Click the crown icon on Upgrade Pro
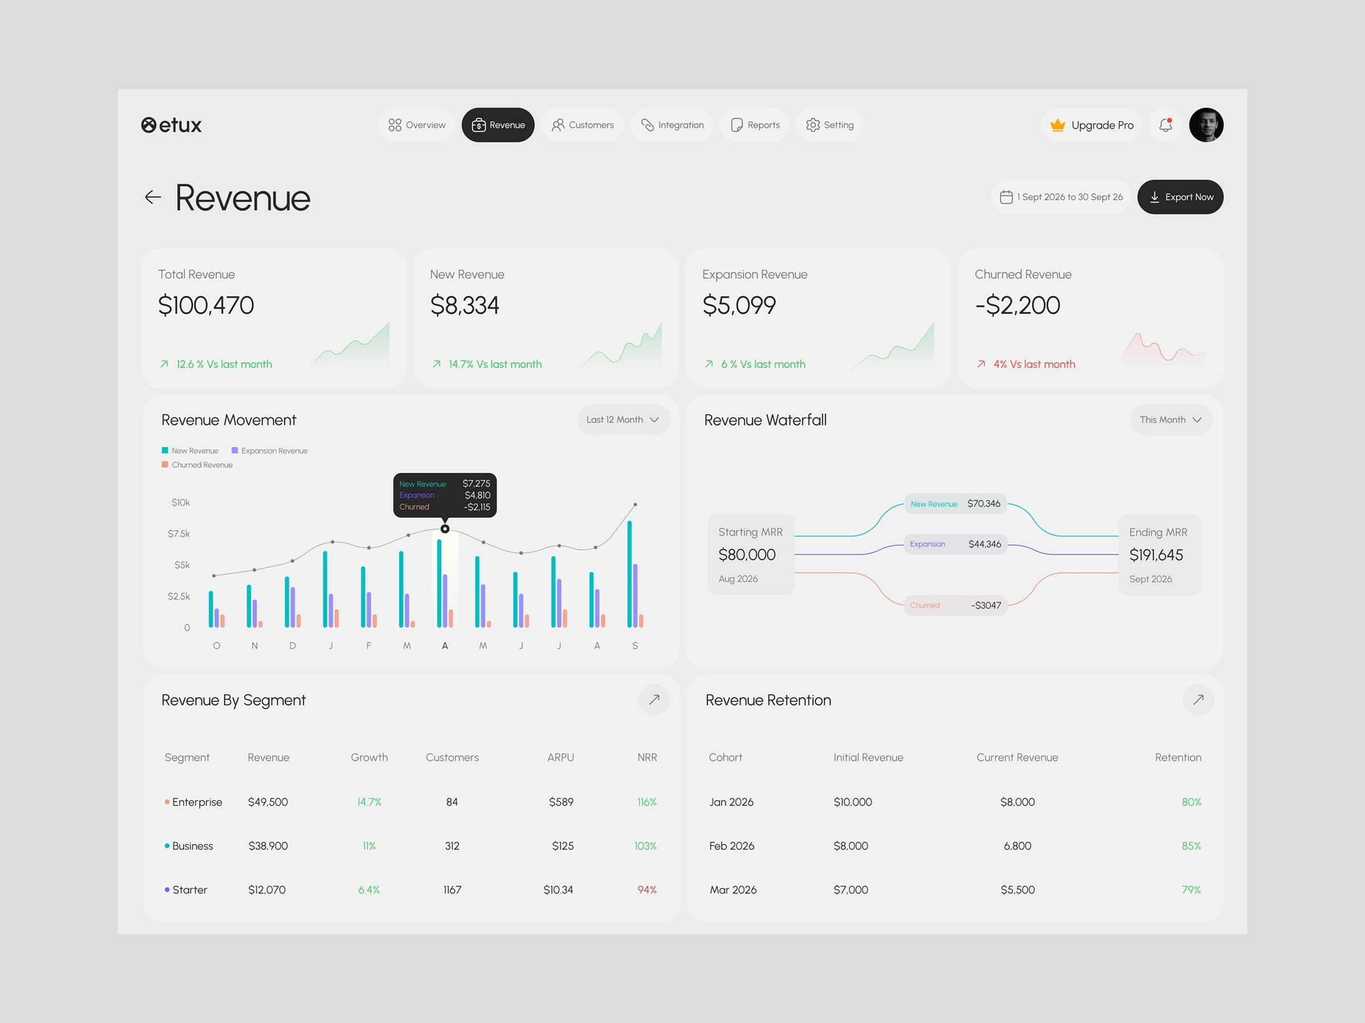1365x1023 pixels. (x=1058, y=125)
